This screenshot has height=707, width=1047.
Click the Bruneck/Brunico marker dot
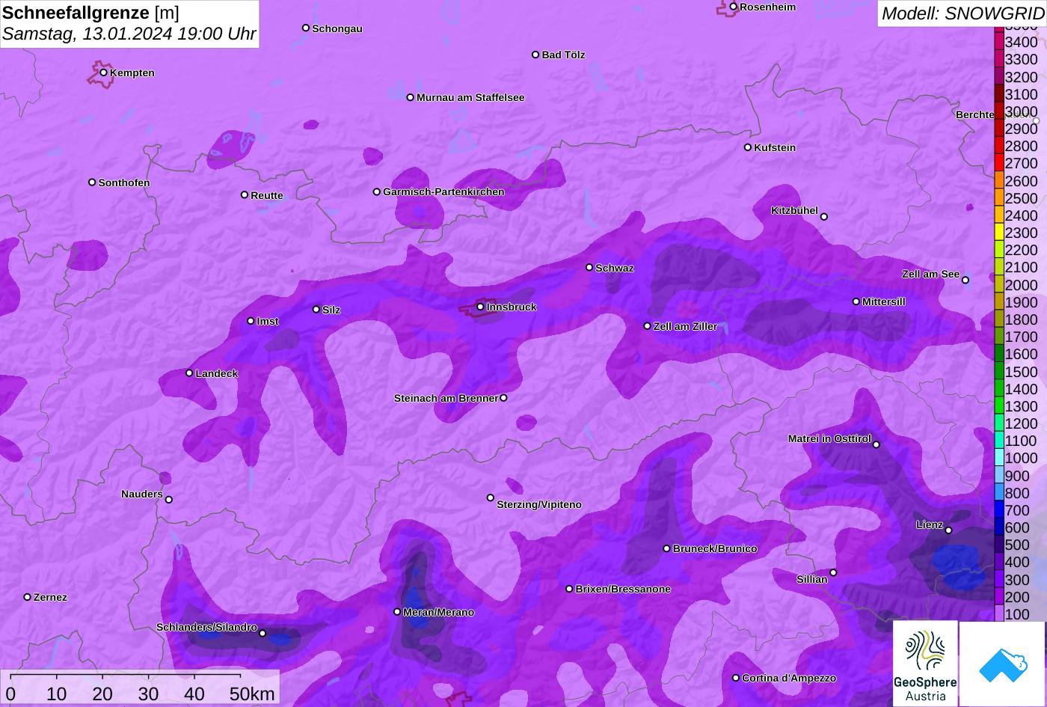(x=667, y=548)
